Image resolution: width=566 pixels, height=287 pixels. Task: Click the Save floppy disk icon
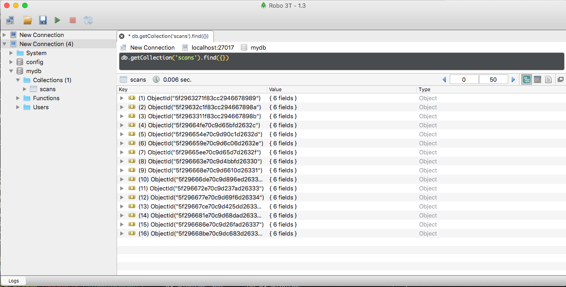coord(43,20)
